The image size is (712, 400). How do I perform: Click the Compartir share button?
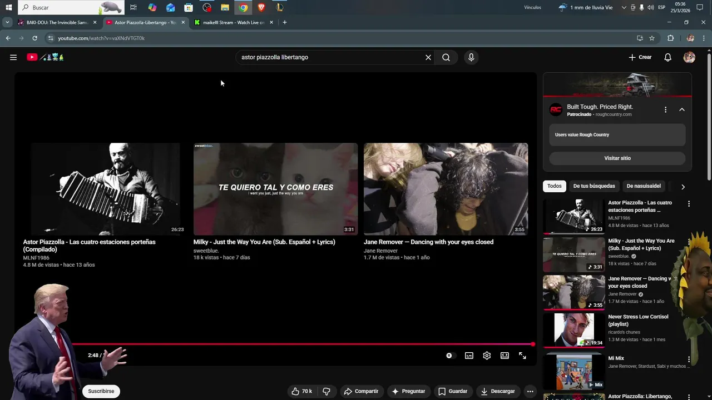point(361,391)
